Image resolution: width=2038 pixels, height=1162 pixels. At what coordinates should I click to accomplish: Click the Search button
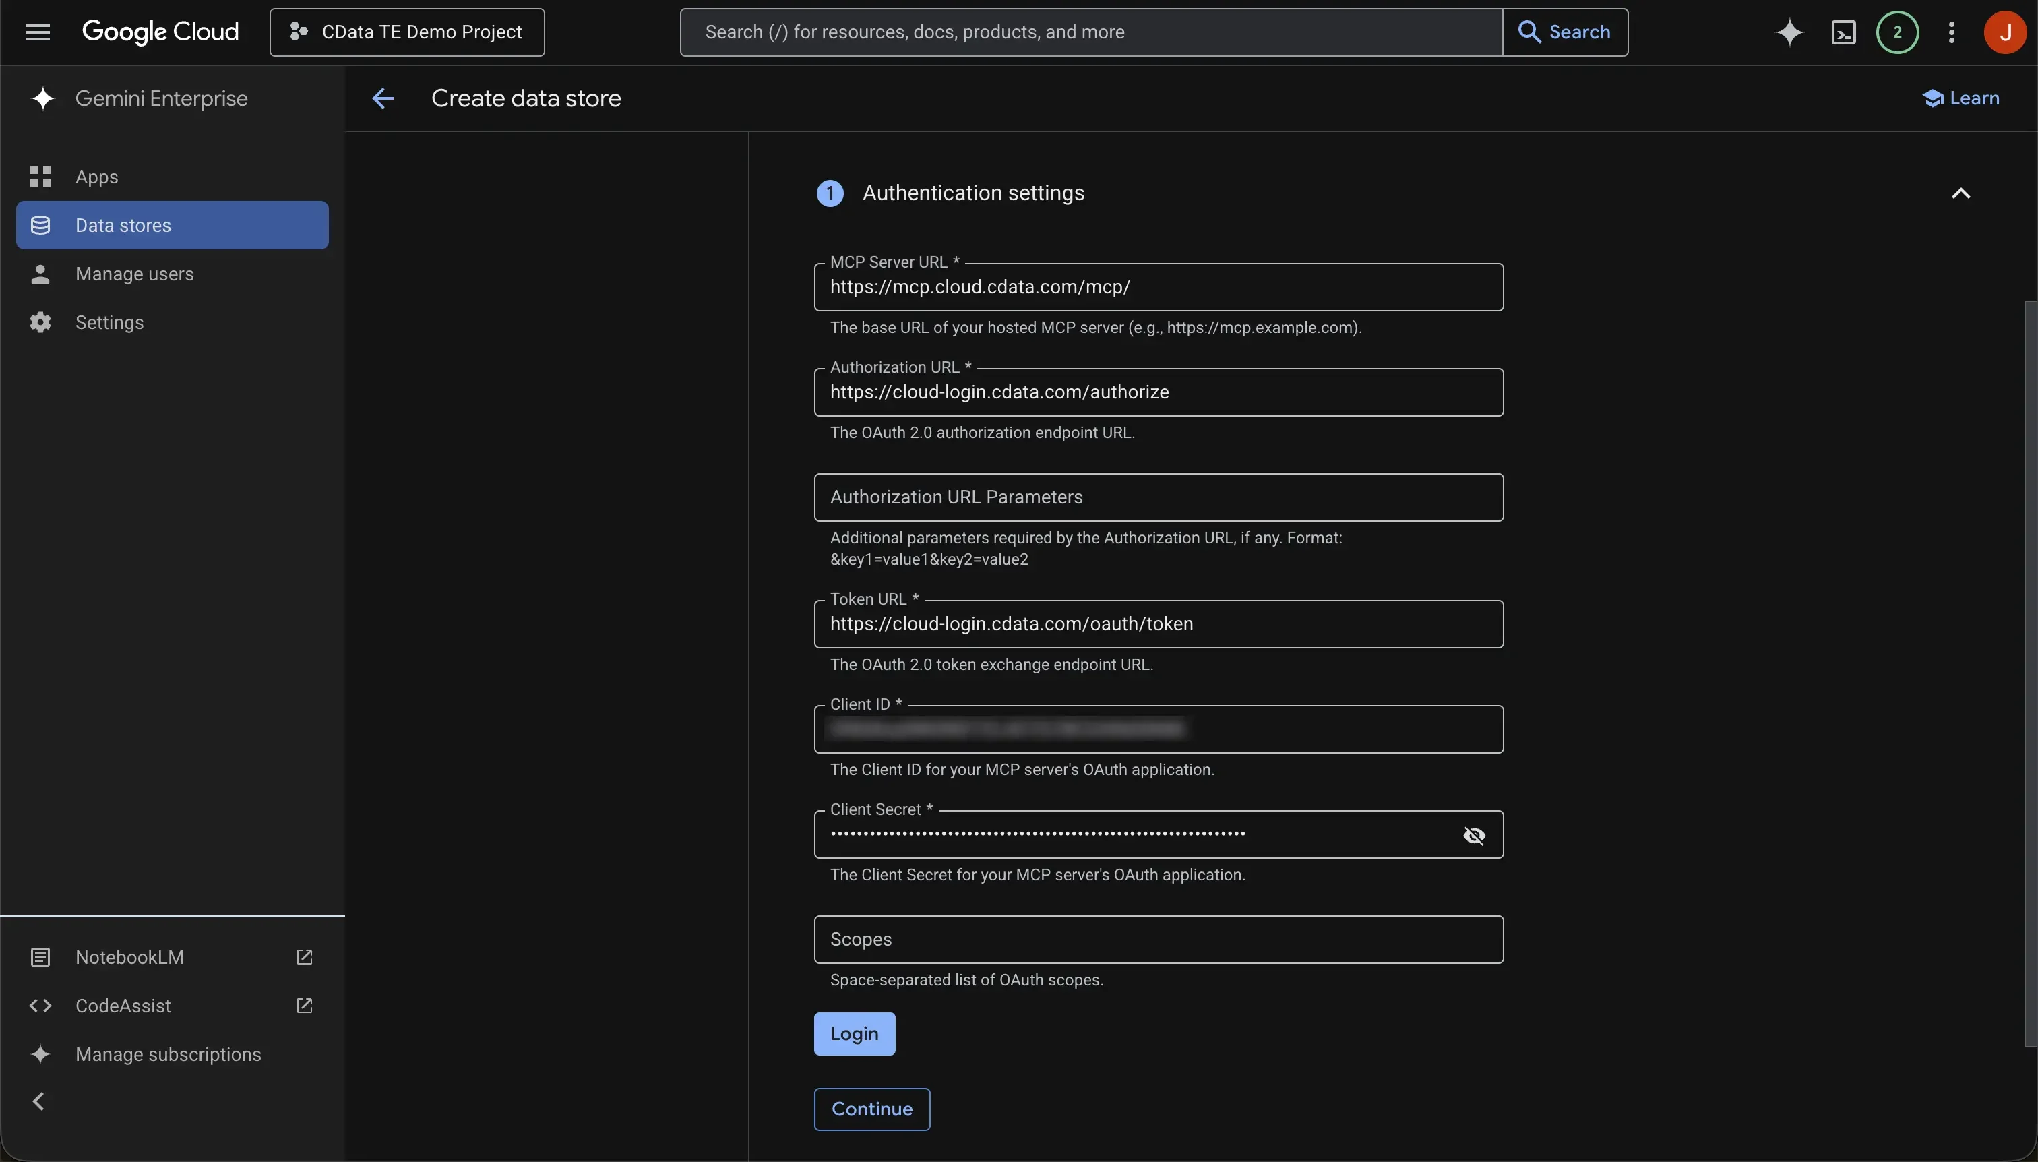pyautogui.click(x=1565, y=32)
